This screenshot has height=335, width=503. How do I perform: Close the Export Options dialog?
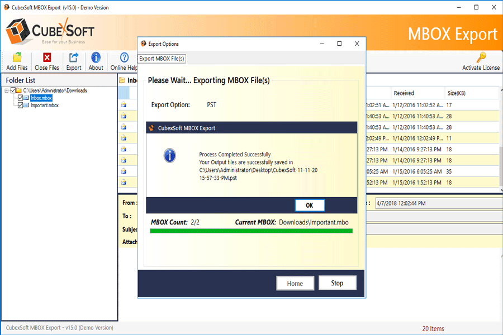click(357, 44)
